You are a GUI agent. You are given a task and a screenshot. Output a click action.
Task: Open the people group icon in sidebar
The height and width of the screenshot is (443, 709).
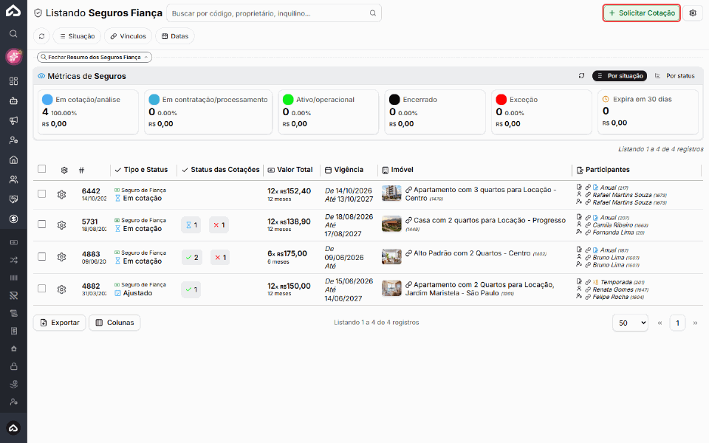pos(13,179)
